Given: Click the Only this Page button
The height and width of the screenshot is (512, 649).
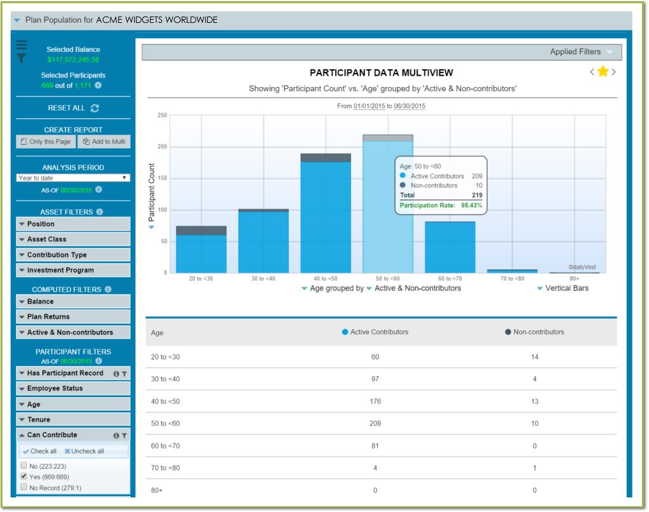Looking at the screenshot, I should 46,142.
